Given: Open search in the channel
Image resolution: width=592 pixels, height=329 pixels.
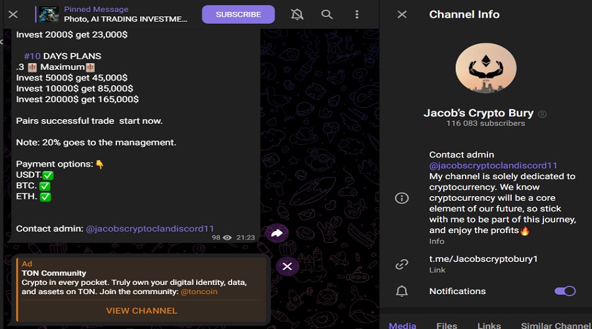Looking at the screenshot, I should coord(327,14).
